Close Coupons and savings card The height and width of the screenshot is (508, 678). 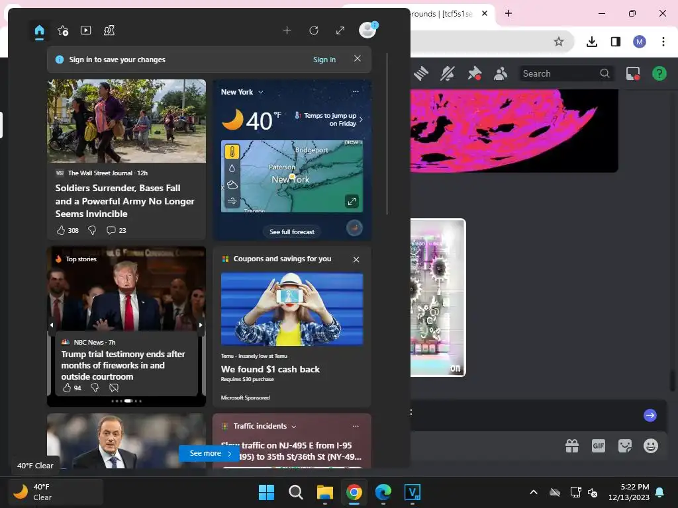click(x=356, y=259)
